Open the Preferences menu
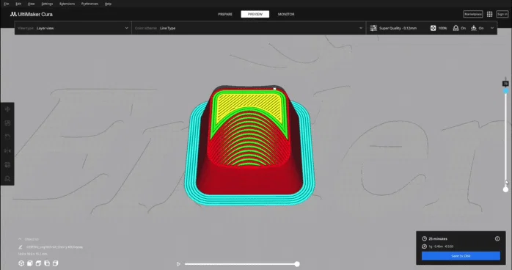Screen dimensions: 512x270 pos(89,4)
